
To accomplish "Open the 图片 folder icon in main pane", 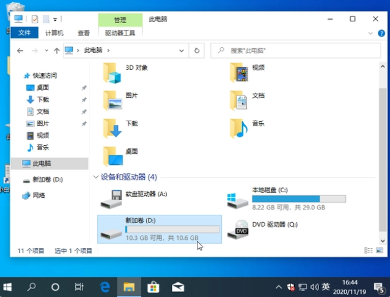I will (112, 100).
